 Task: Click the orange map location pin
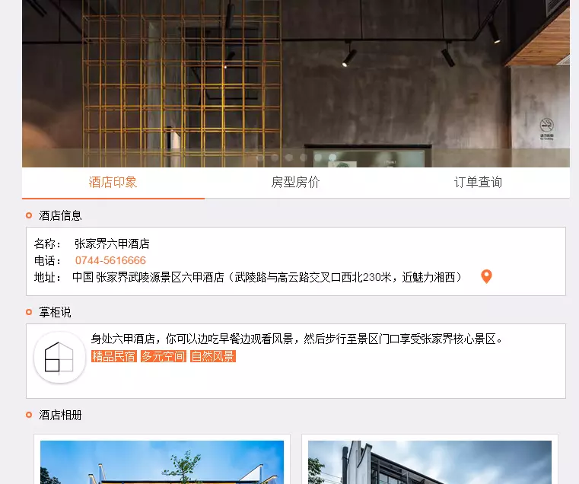[486, 276]
